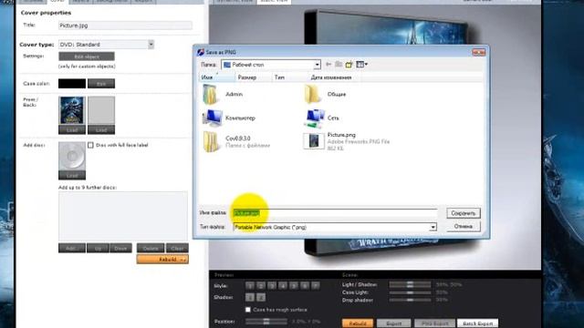The height and width of the screenshot is (328, 584).
Task: Adjust the Drop shadow slider
Action: point(410,300)
